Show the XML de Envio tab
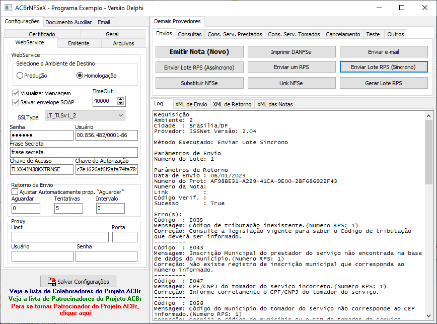Viewport: 437px width, 324px height. click(191, 104)
